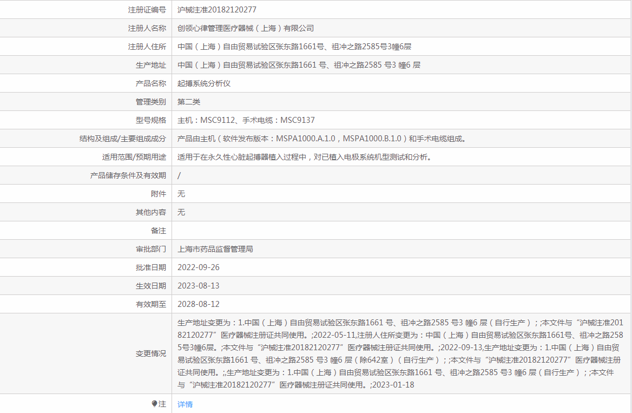
Task: Select product name 起搏系统分析仪
Action: [204, 83]
